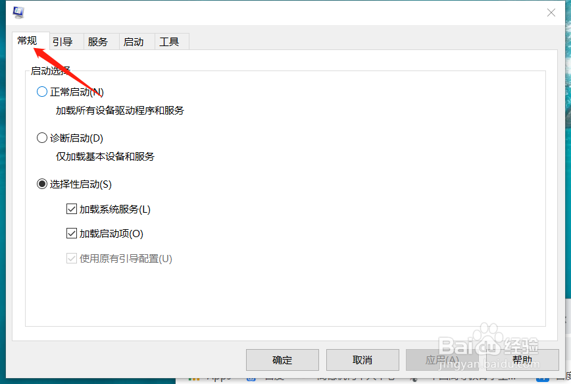This screenshot has width=571, height=384.
Task: Close the System Configuration dialog
Action: (550, 13)
